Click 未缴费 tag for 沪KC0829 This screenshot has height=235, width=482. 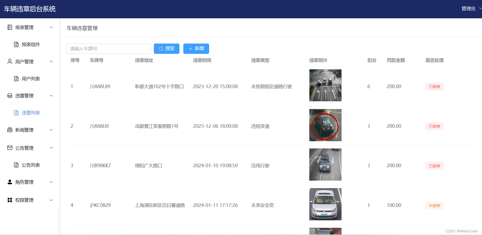tap(434, 205)
